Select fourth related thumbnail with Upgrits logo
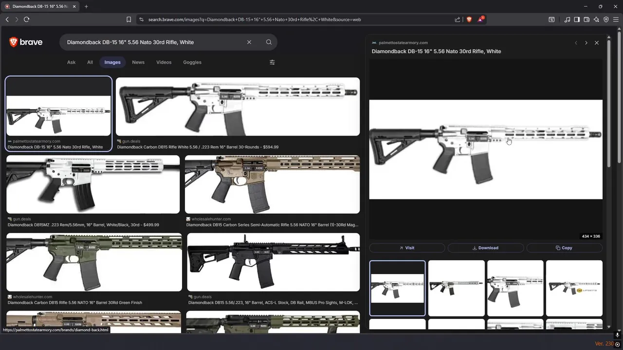Image resolution: width=623 pixels, height=350 pixels. pos(574,288)
